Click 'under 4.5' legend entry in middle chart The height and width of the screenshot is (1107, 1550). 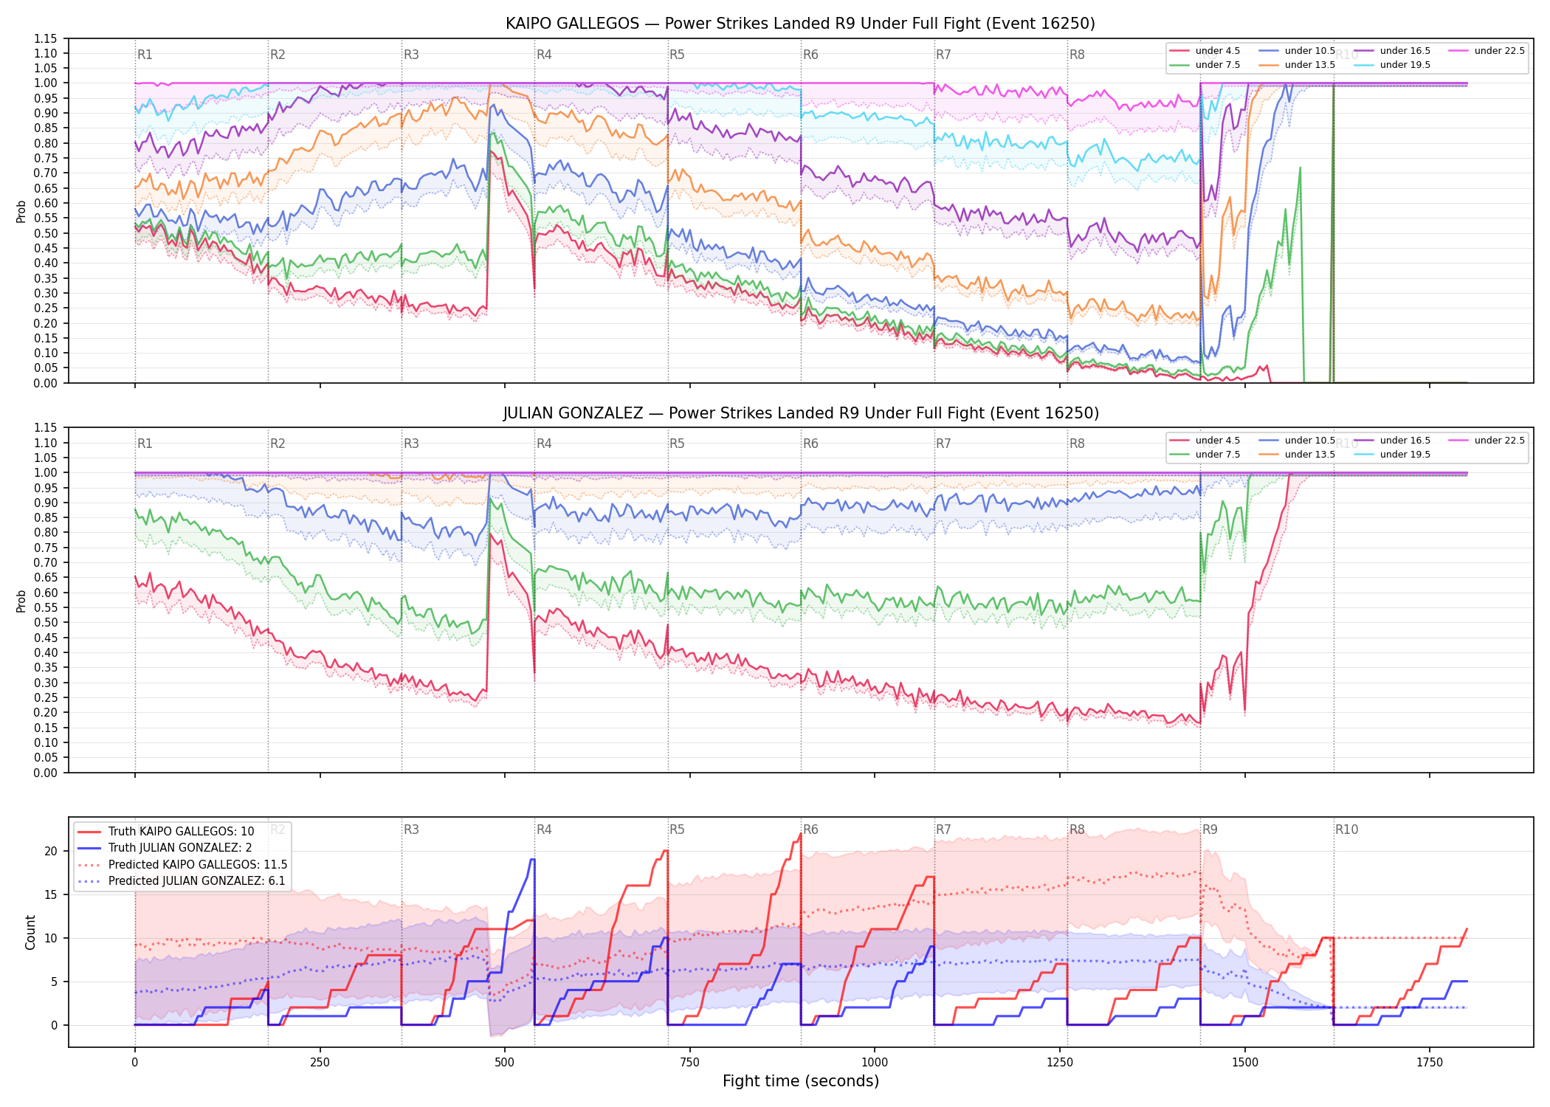click(x=1205, y=441)
